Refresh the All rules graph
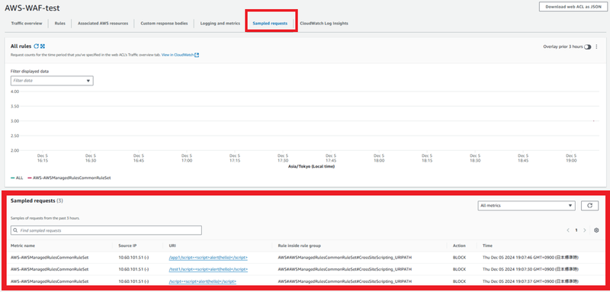Screen dimensions: 610x292 pyautogui.click(x=36, y=47)
